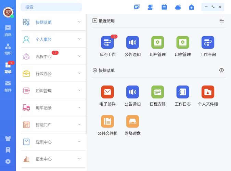The image size is (231, 171).
Task: Open recently used list menu button
Action: pyautogui.click(x=222, y=21)
